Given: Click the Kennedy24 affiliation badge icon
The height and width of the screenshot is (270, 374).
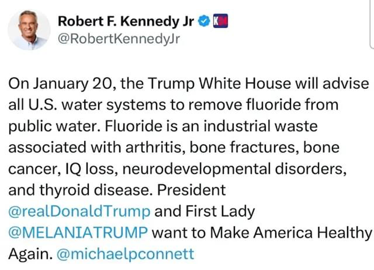Looking at the screenshot, I should [220, 21].
